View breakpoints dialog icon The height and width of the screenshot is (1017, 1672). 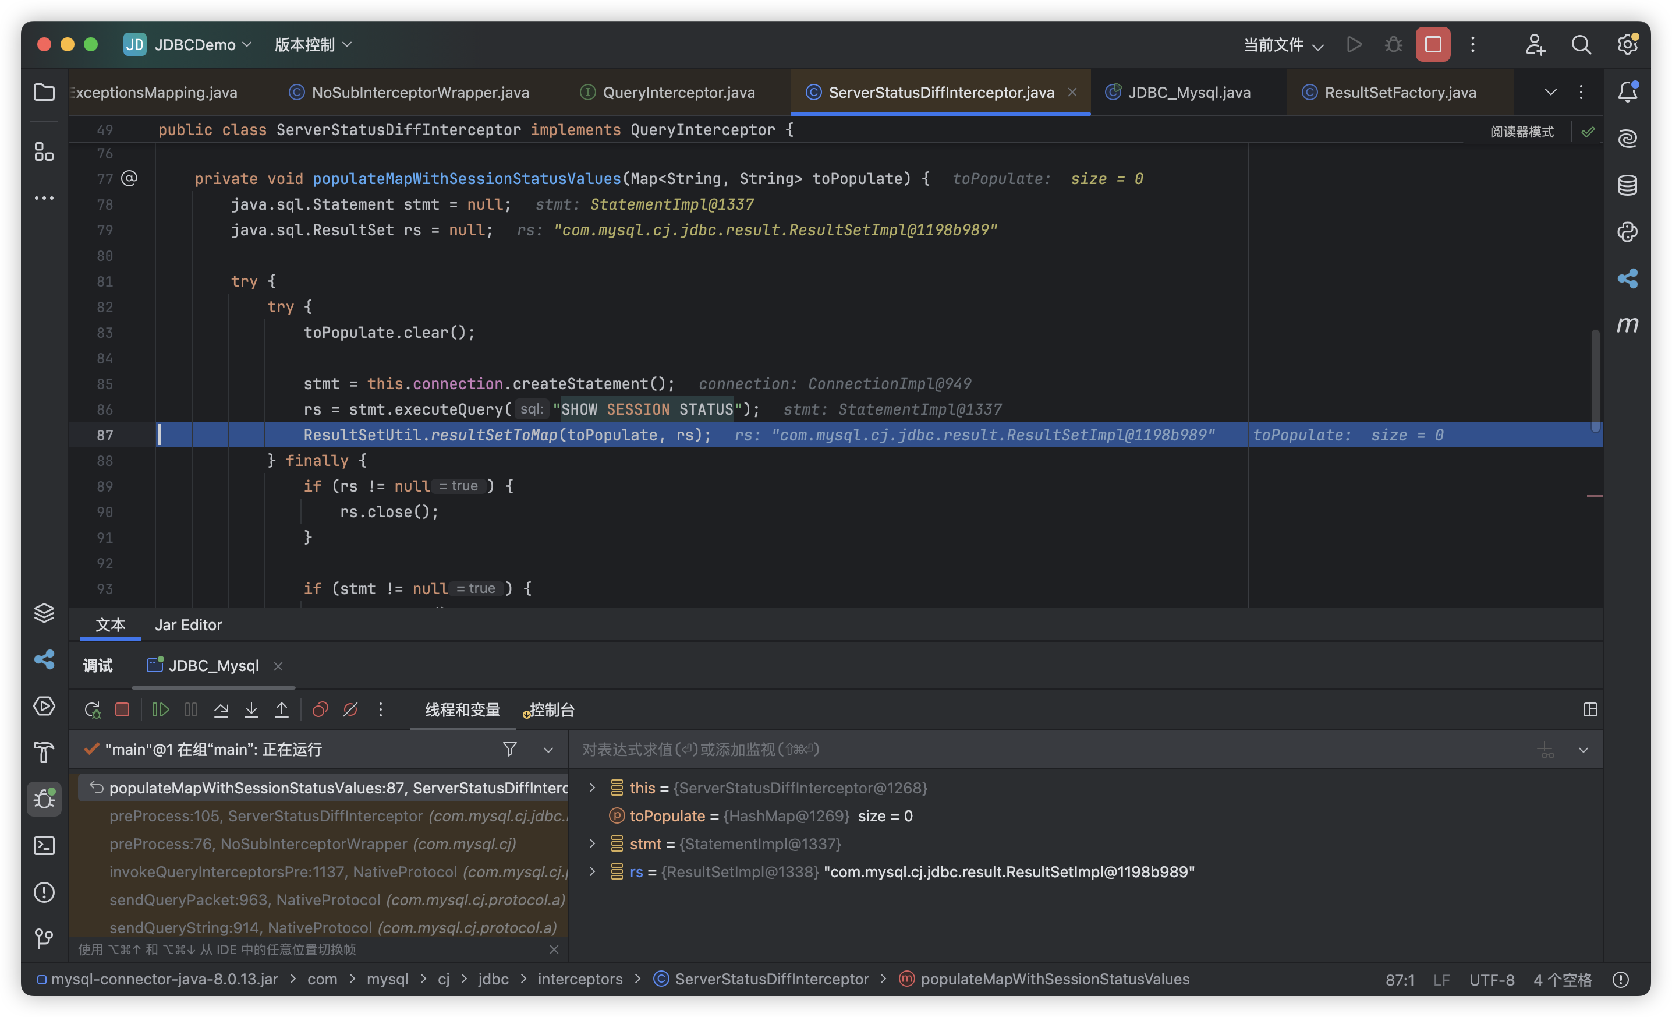pos(320,709)
